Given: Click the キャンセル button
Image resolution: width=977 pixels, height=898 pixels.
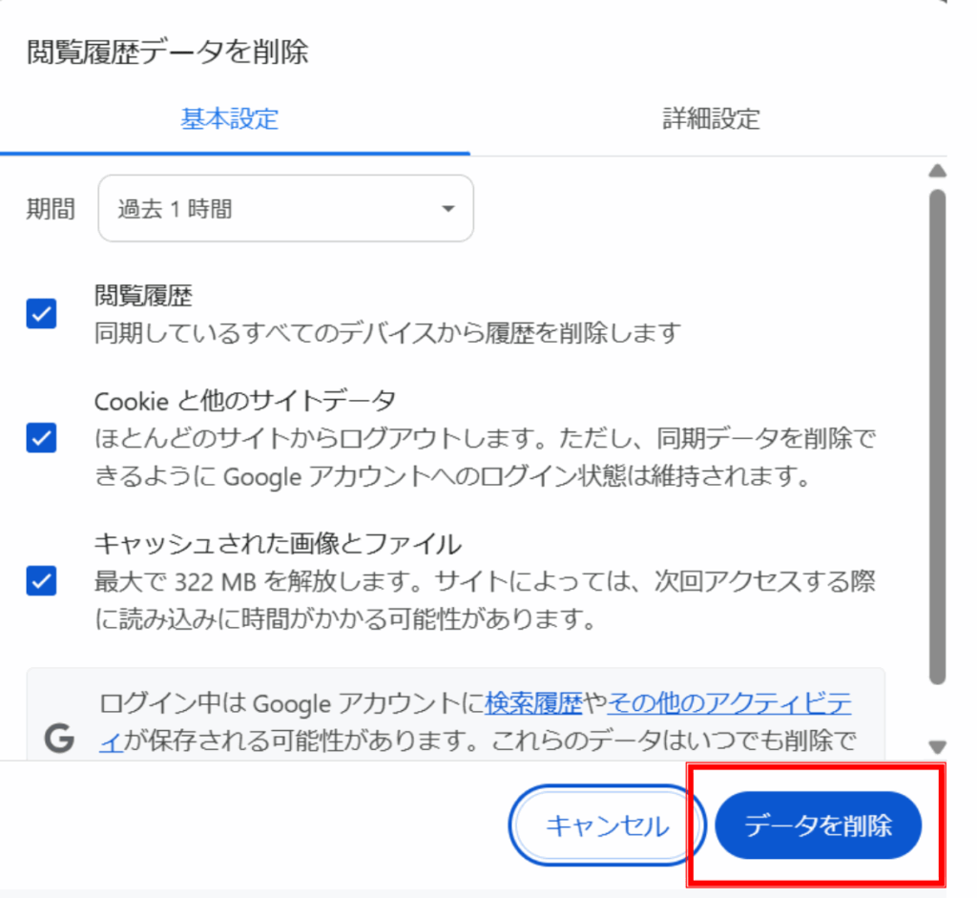Looking at the screenshot, I should pos(607,825).
